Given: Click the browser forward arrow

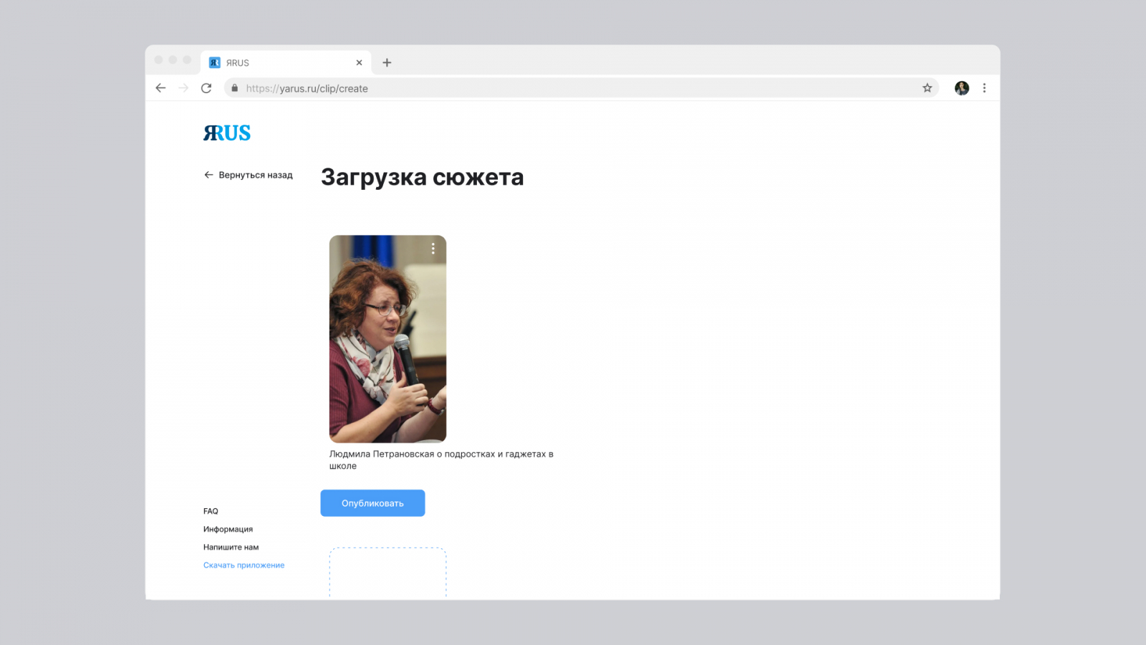Looking at the screenshot, I should point(183,88).
